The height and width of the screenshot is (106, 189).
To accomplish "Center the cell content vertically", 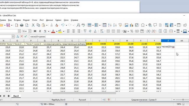I will click(x=90, y=31).
